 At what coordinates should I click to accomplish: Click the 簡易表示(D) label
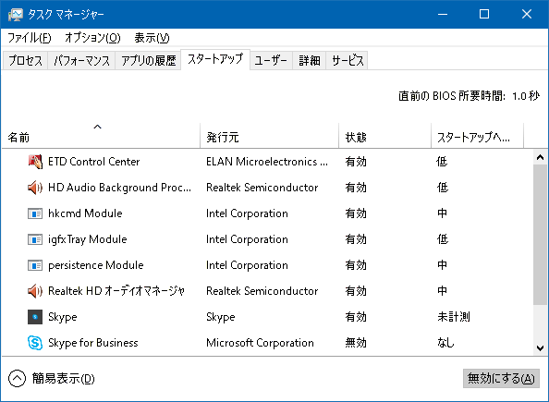64,379
